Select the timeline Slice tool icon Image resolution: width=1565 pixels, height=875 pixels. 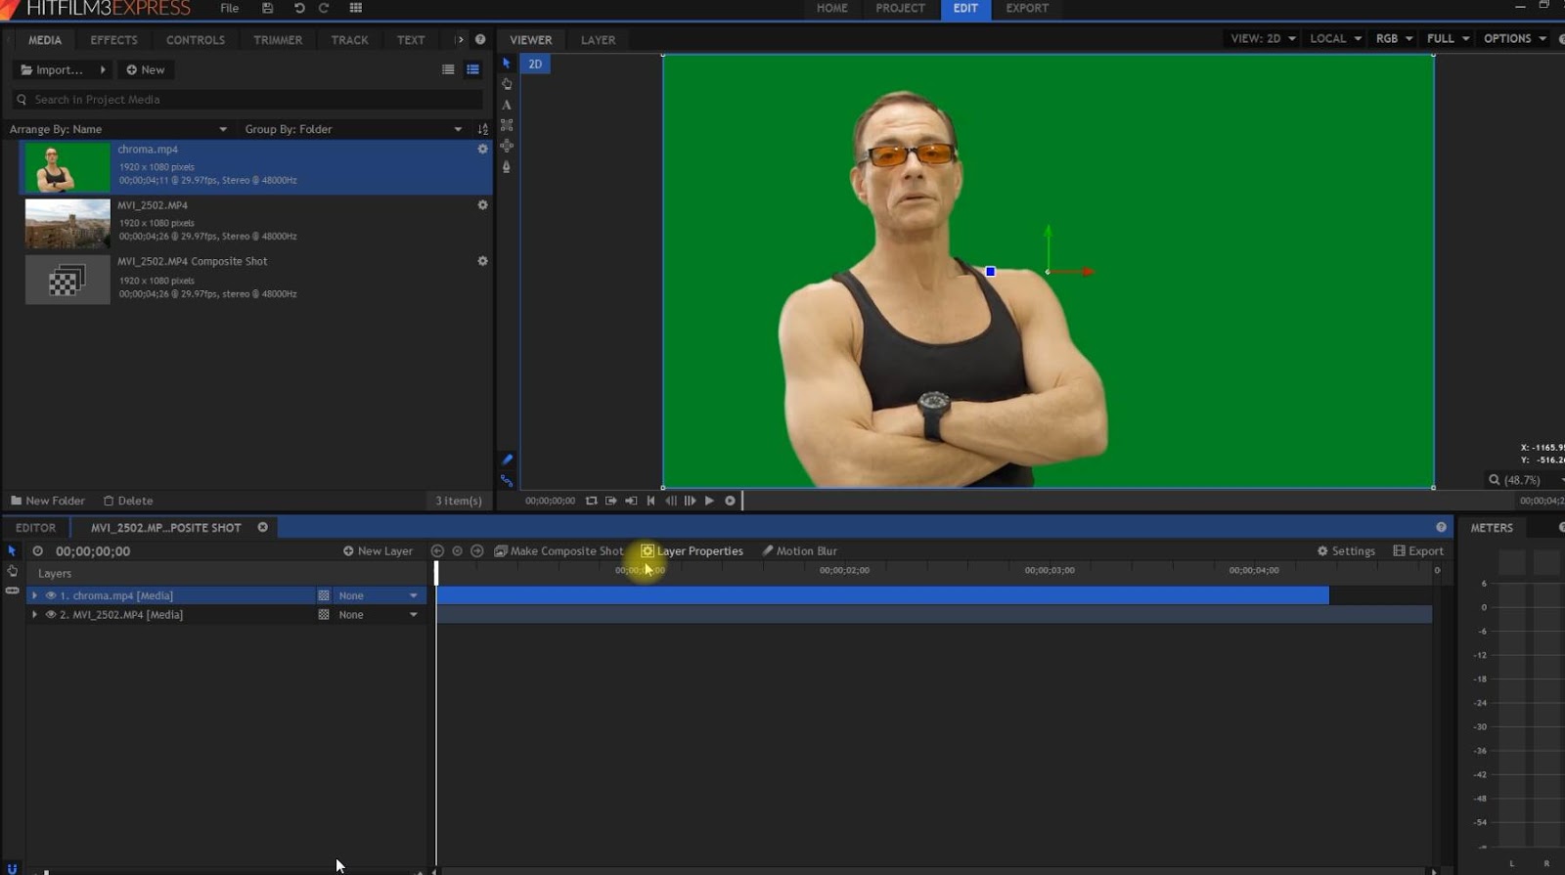point(12,591)
